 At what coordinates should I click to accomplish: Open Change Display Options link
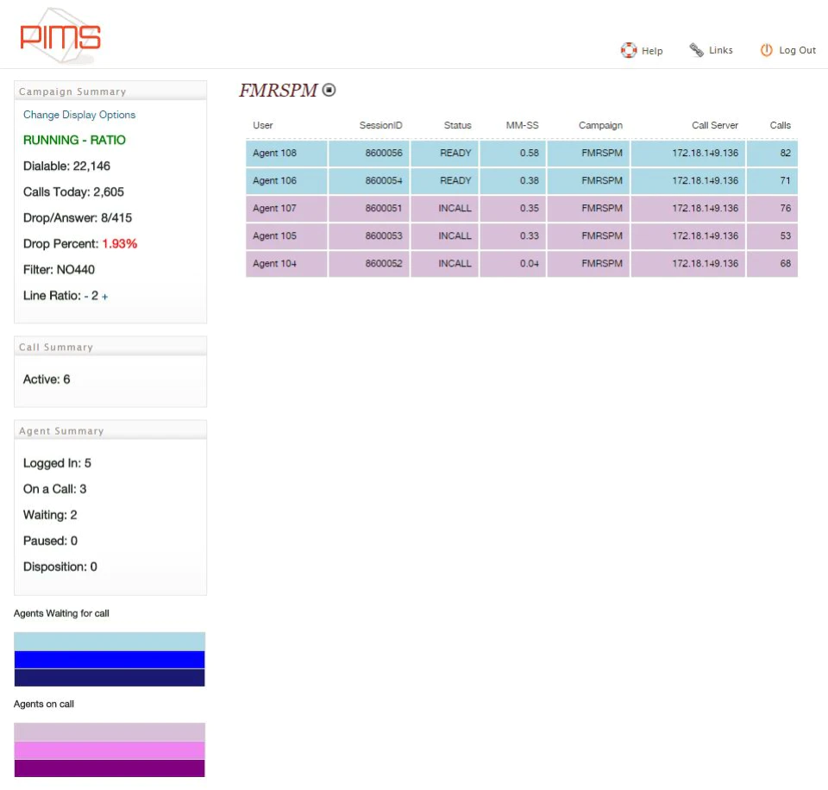coord(79,115)
